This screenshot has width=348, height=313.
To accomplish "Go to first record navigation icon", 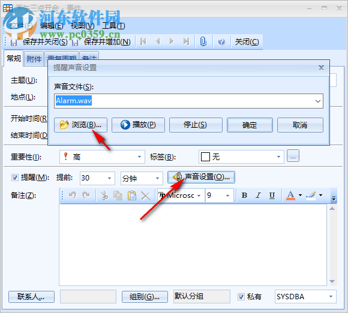I will 143,41.
